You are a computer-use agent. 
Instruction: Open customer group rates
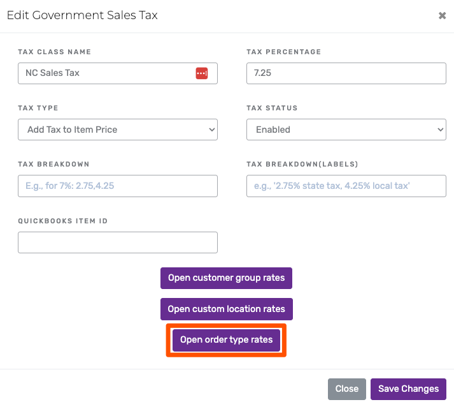[226, 278]
